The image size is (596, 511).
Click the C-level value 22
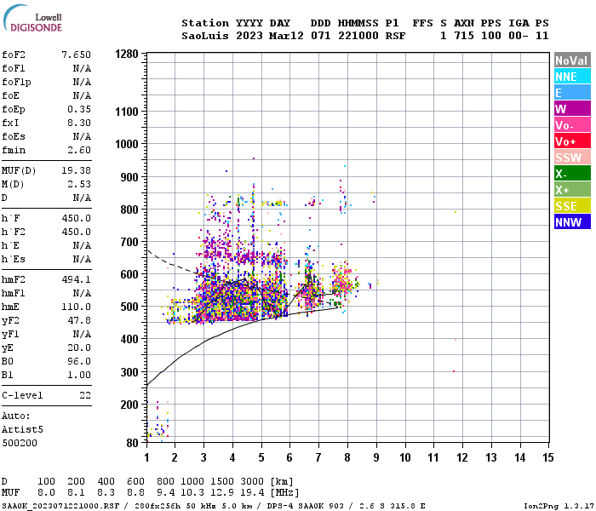tap(85, 395)
